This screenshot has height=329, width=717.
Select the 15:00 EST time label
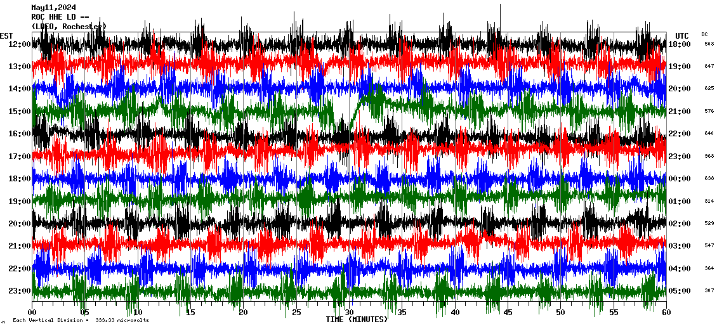(20, 112)
